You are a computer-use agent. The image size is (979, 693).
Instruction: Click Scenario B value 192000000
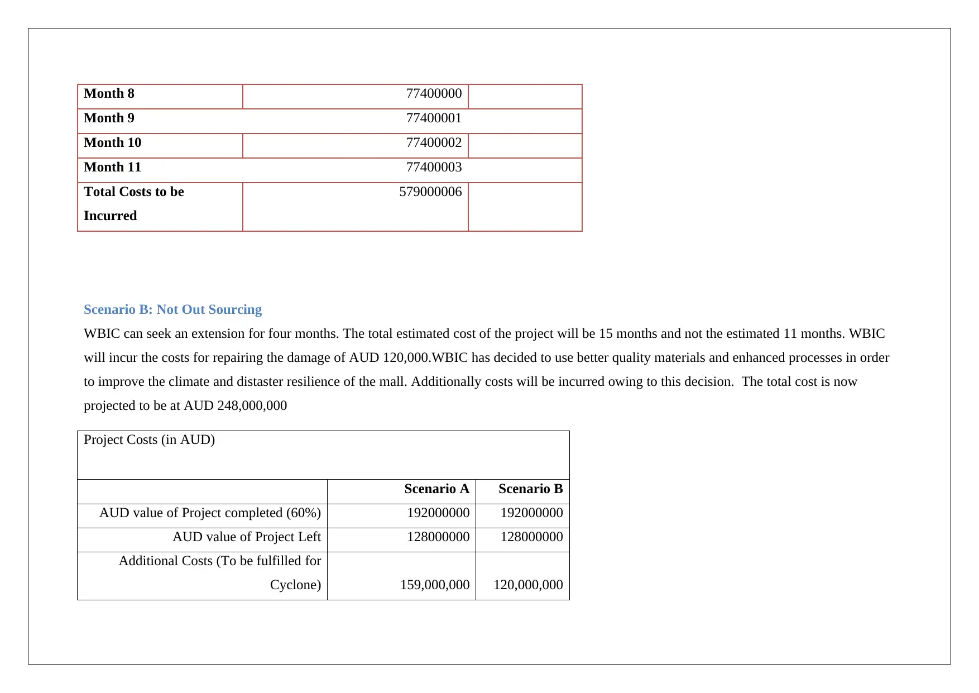[x=531, y=513]
